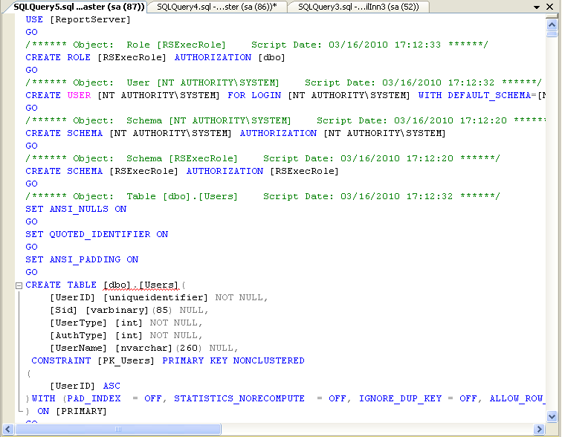Screen dimensions: 562x437
Task: Collapse the CREATE TABLE code block
Action: (x=19, y=285)
